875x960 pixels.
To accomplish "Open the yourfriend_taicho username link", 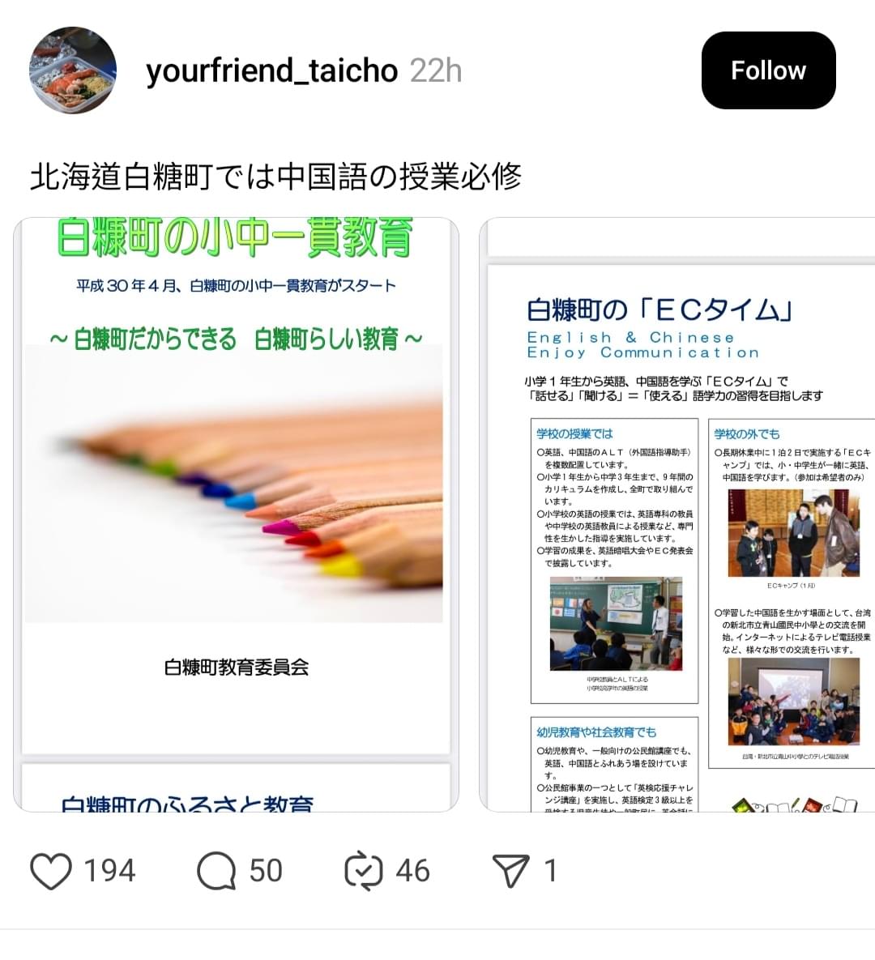I will pyautogui.click(x=272, y=70).
